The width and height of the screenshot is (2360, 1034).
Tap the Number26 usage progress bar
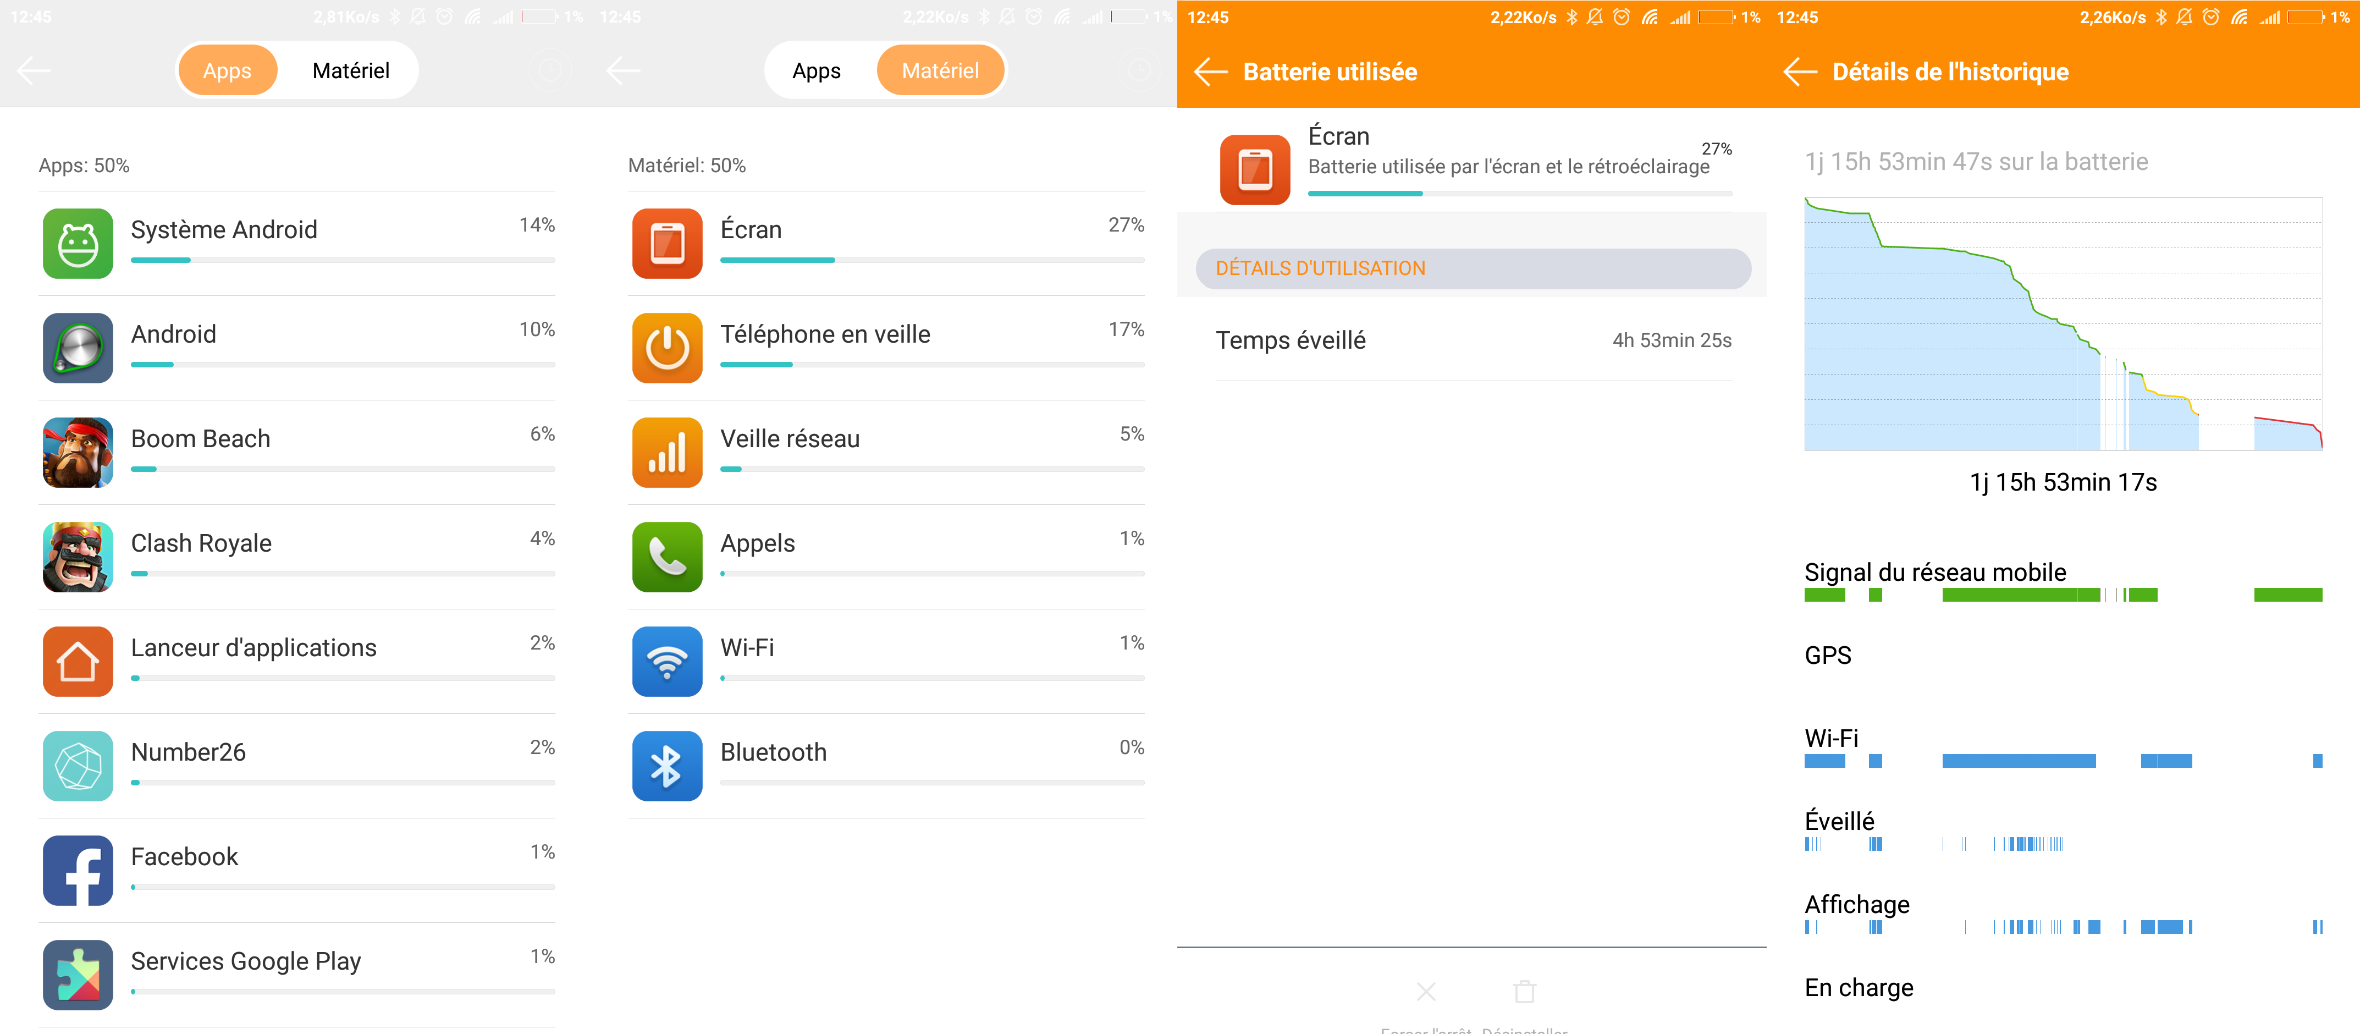tap(343, 783)
